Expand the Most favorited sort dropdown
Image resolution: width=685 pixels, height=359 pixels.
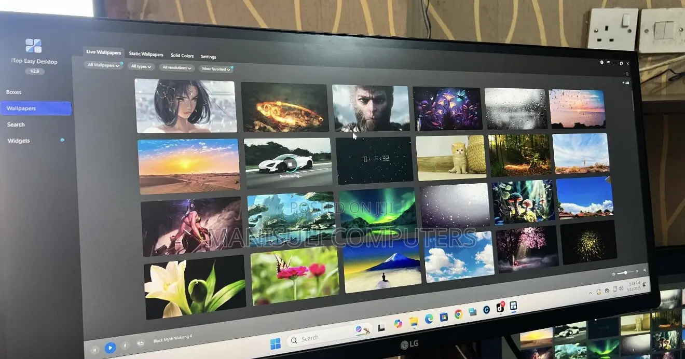pos(216,69)
